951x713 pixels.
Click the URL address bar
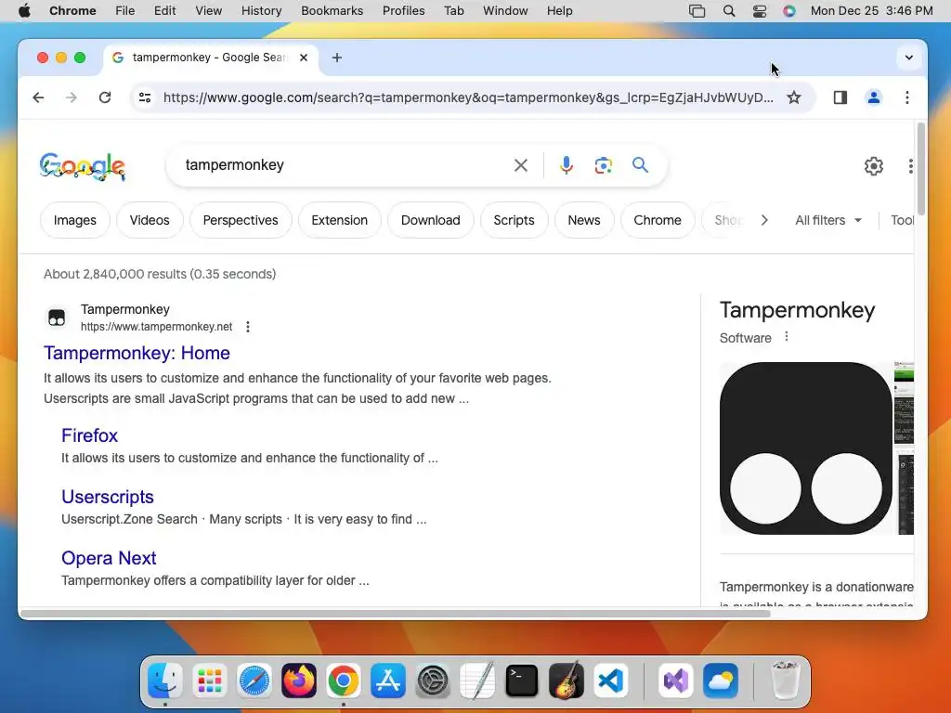pyautogui.click(x=468, y=97)
